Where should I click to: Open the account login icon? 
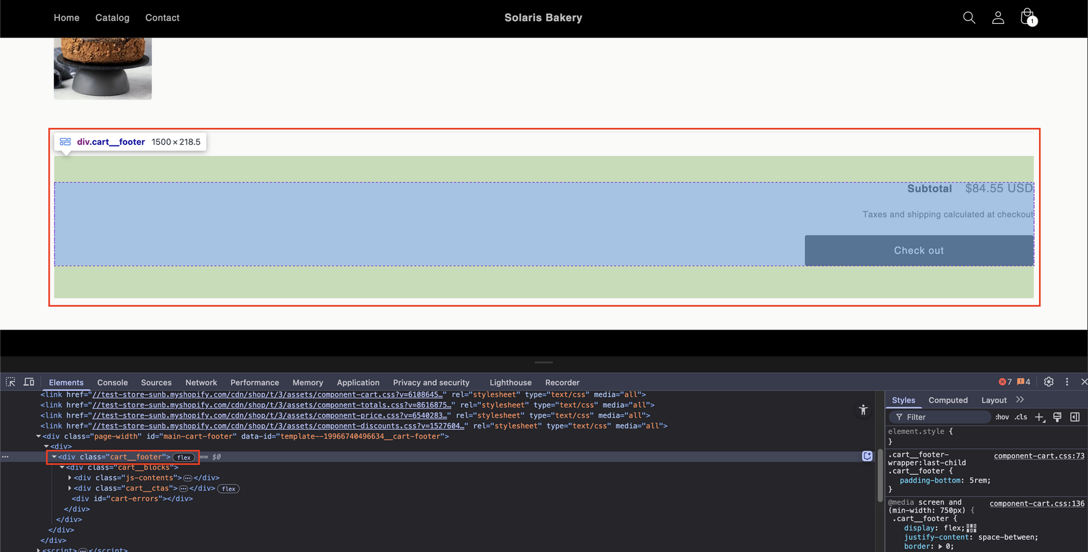(998, 18)
